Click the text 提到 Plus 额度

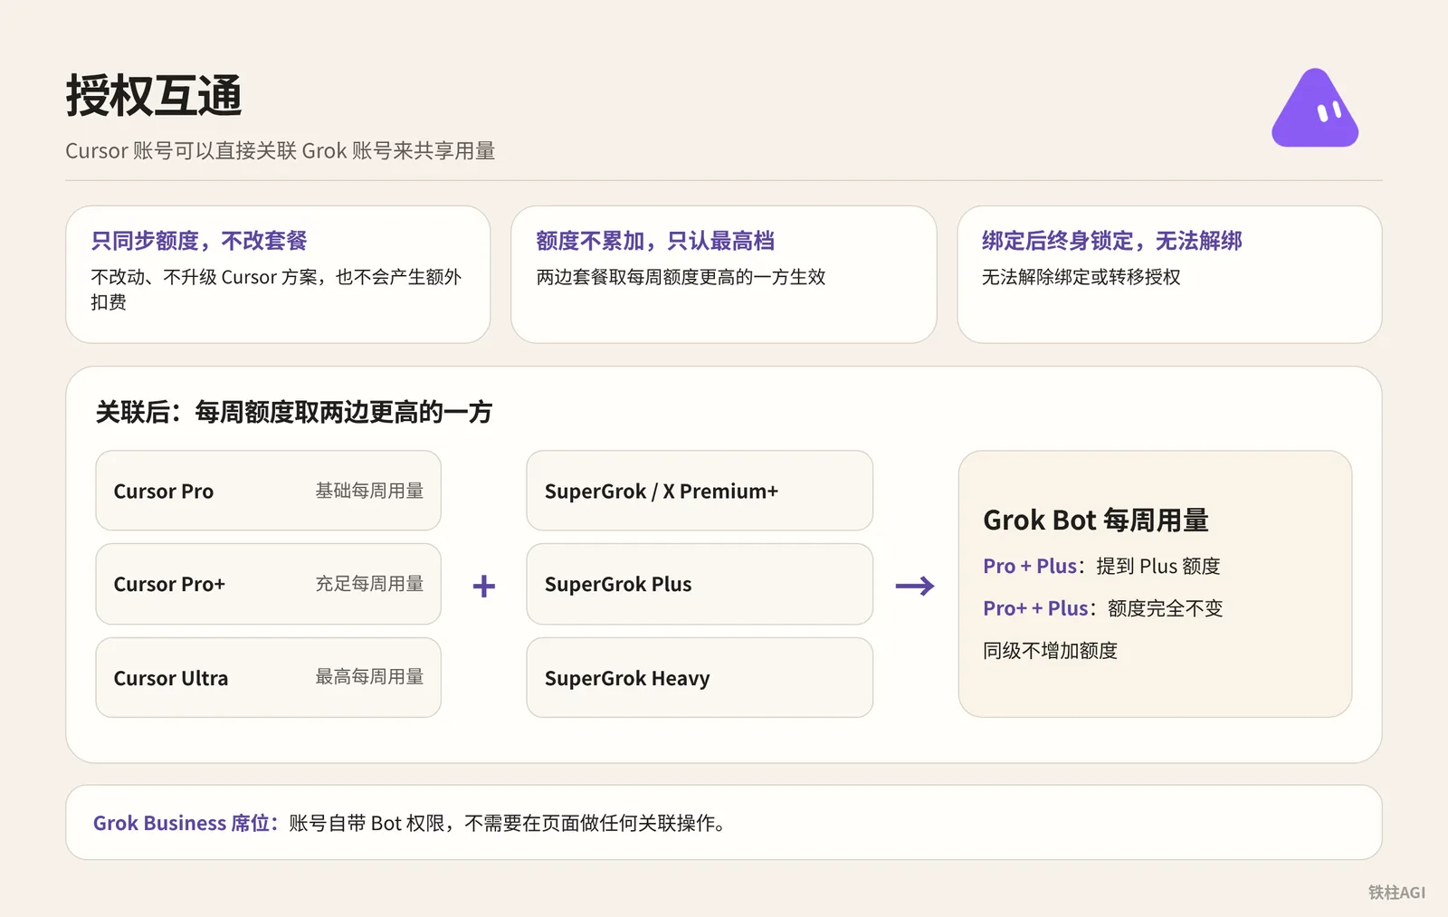pos(1158,566)
